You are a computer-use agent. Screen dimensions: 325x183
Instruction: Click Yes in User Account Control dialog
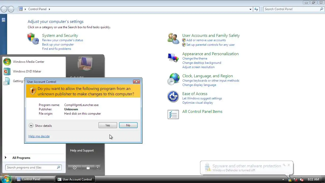click(108, 125)
